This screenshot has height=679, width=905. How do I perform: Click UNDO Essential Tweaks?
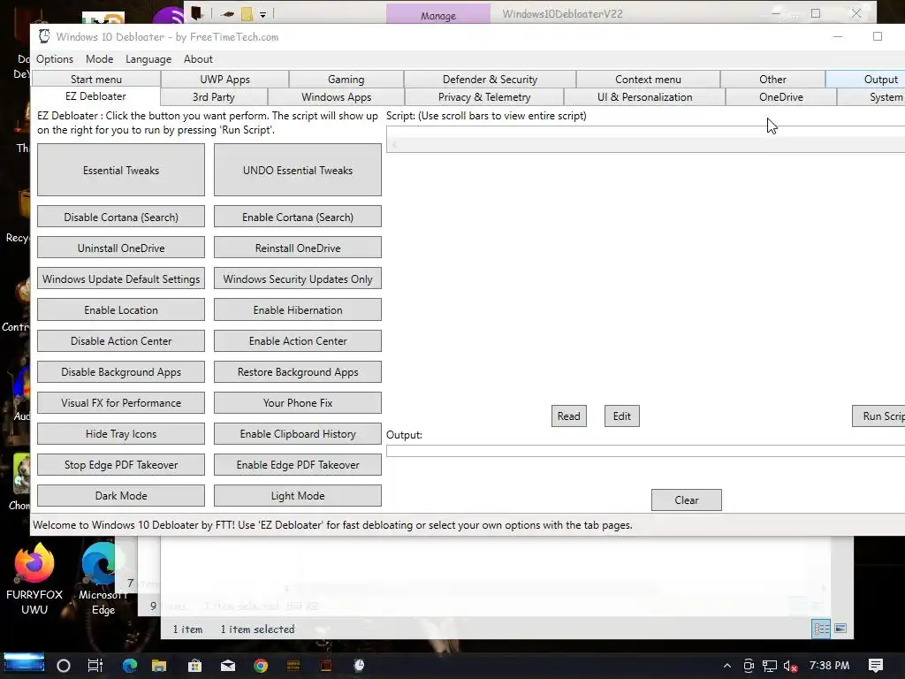click(298, 170)
